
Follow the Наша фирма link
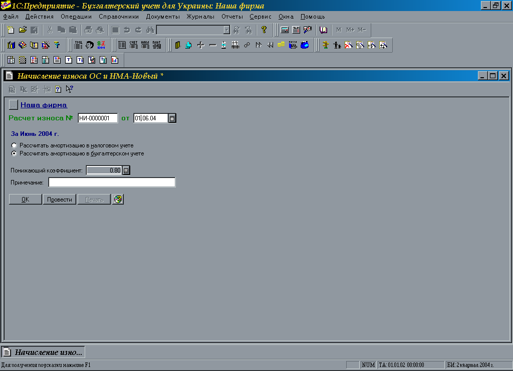pos(44,105)
